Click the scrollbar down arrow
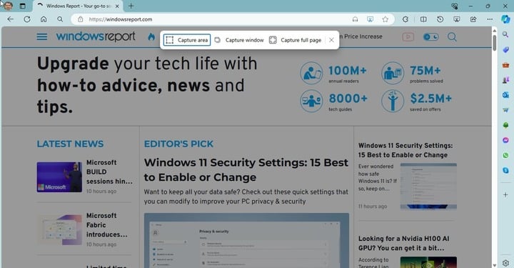Viewport: 514px width, 268px height. click(x=494, y=264)
